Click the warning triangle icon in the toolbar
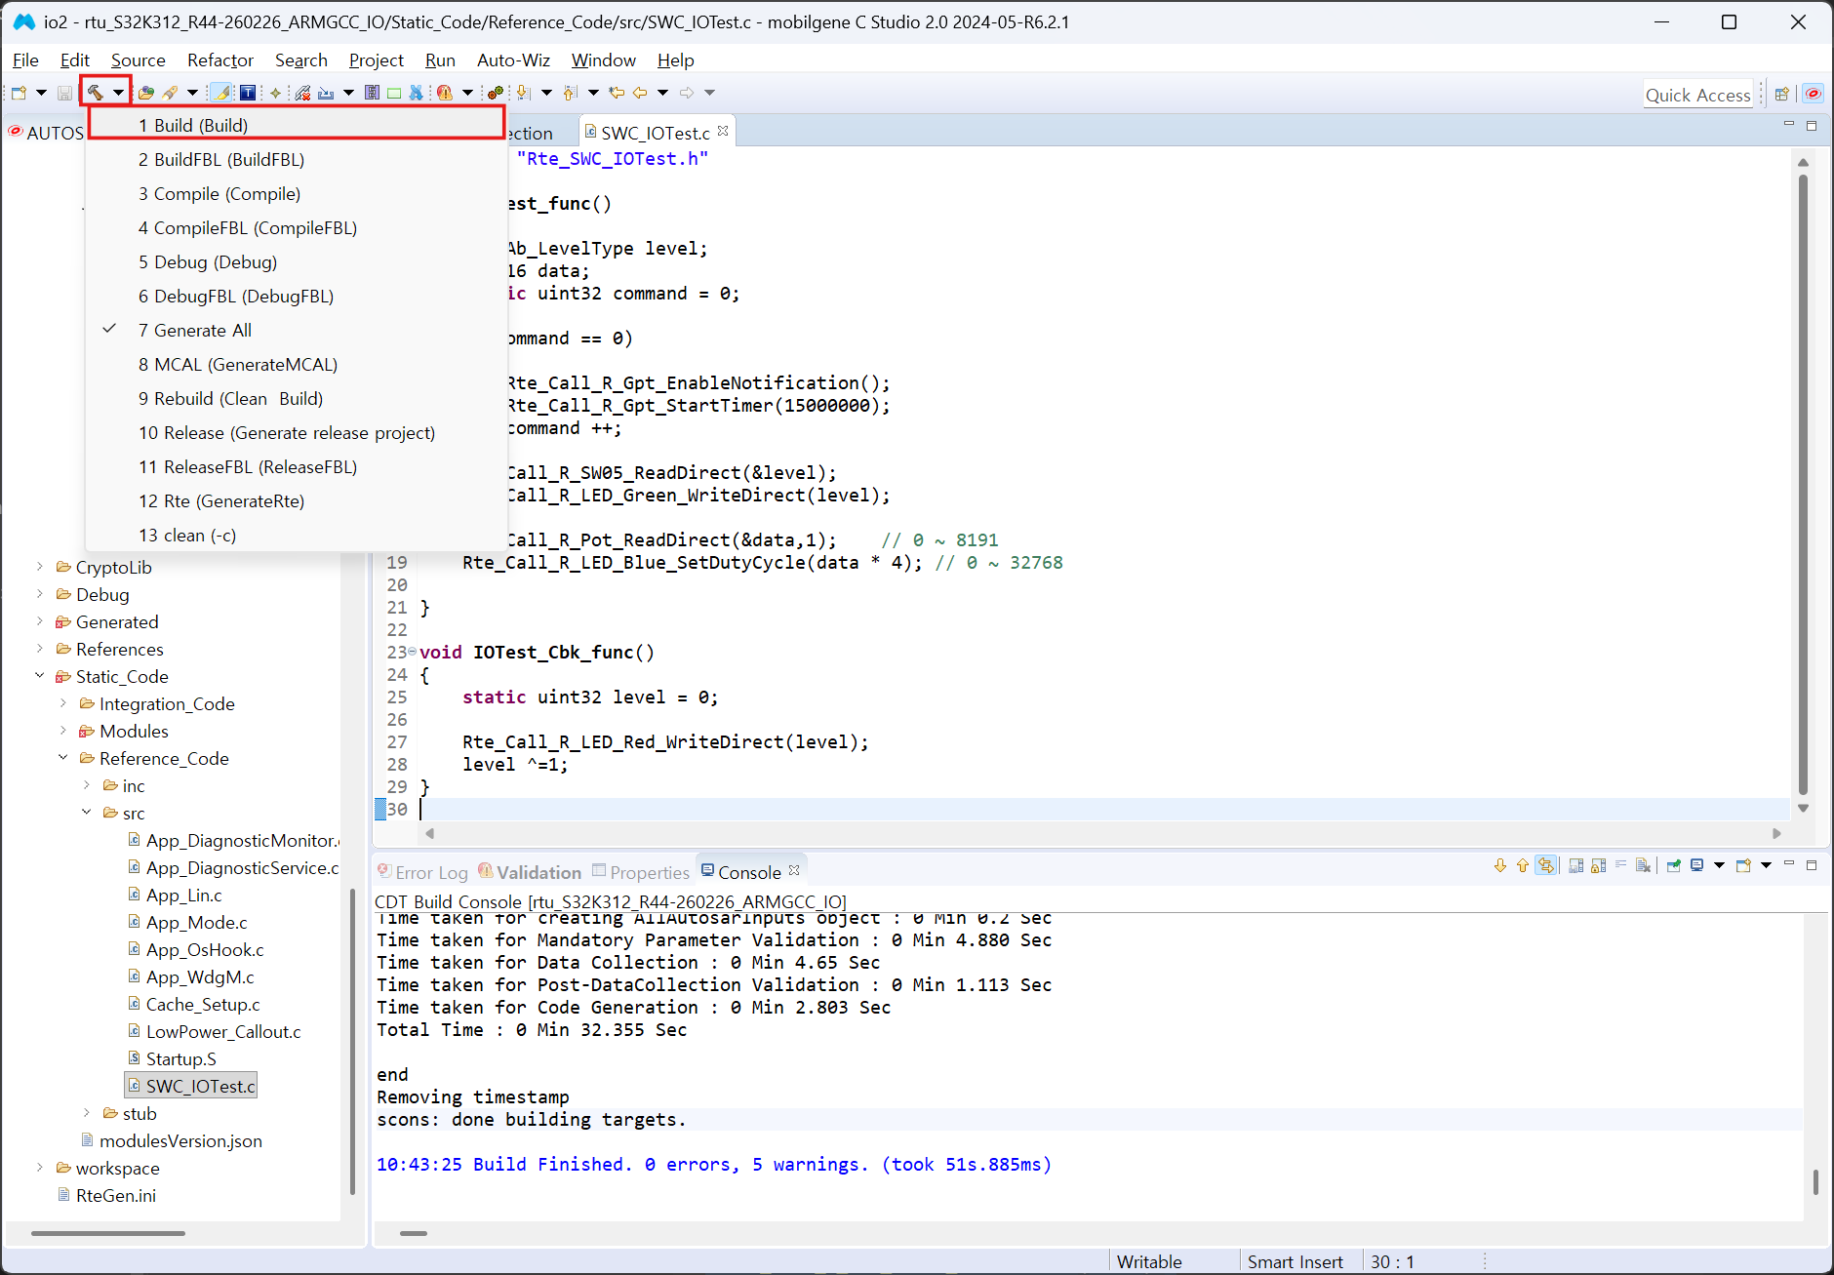 [445, 93]
